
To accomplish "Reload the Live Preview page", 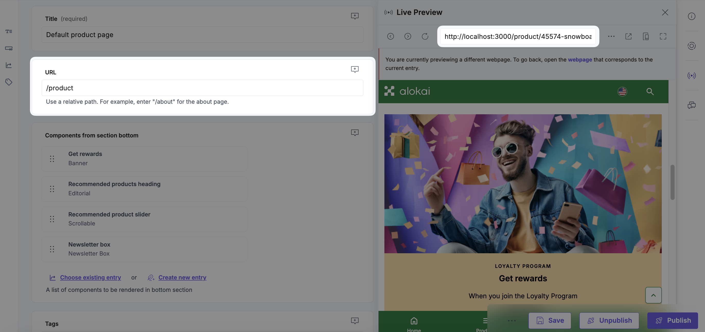I will [x=425, y=36].
